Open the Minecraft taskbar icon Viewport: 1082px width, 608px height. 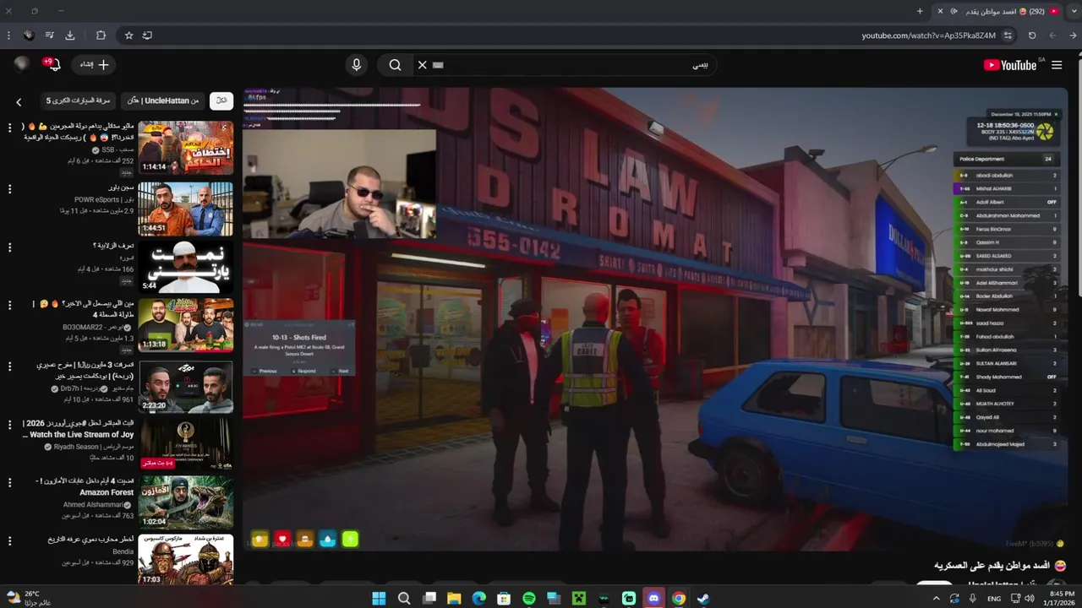579,598
